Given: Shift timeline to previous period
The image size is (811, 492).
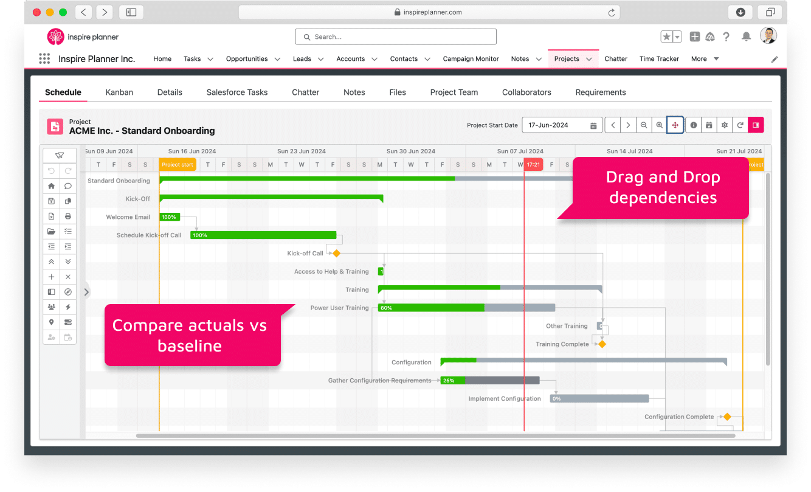Looking at the screenshot, I should click(x=613, y=125).
